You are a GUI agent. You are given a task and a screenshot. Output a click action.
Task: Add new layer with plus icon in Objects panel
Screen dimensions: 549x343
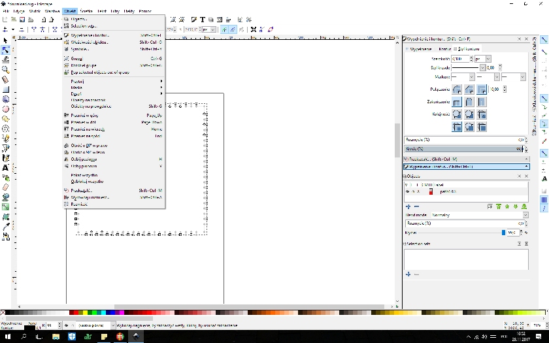click(x=408, y=206)
